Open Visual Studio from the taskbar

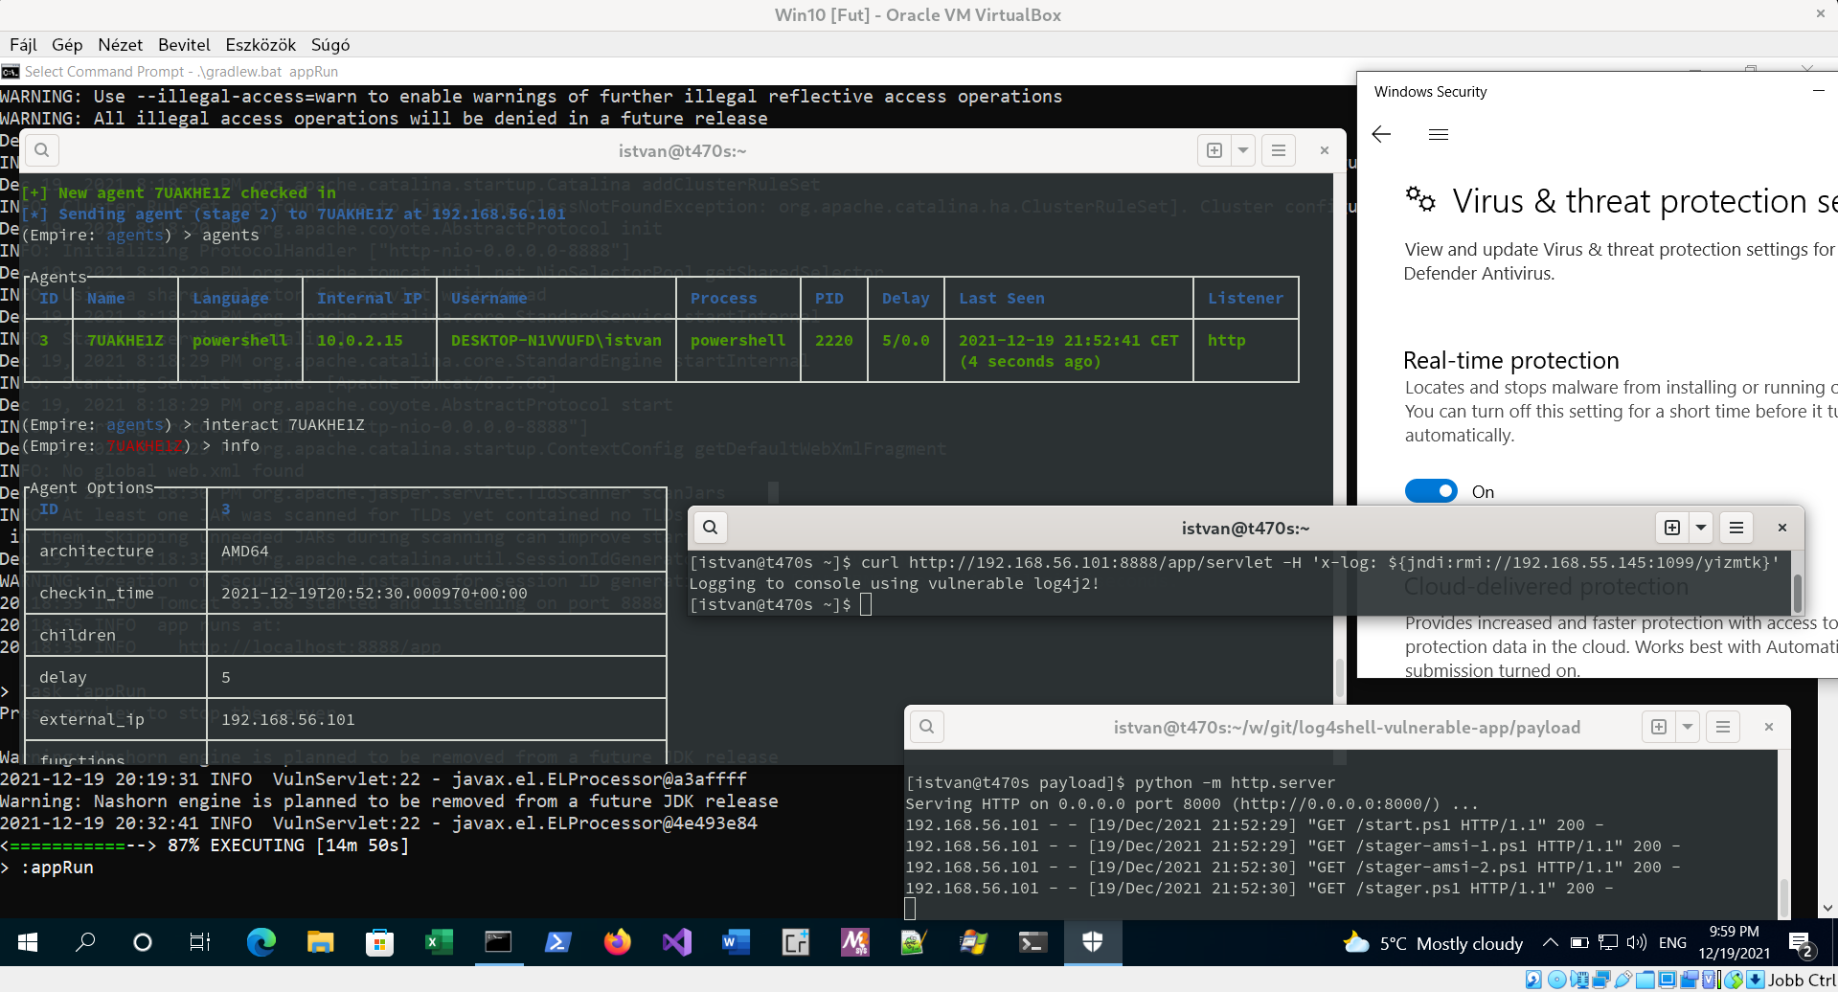pyautogui.click(x=676, y=943)
